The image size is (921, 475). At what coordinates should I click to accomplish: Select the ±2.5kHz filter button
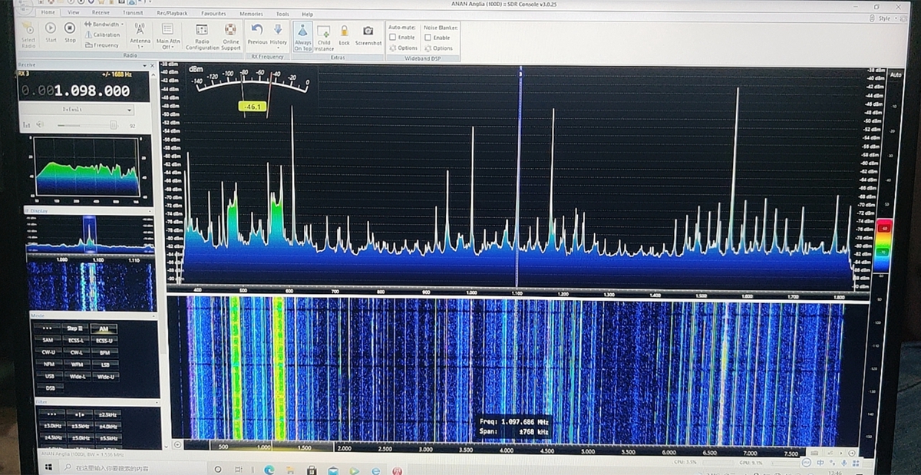coord(107,414)
